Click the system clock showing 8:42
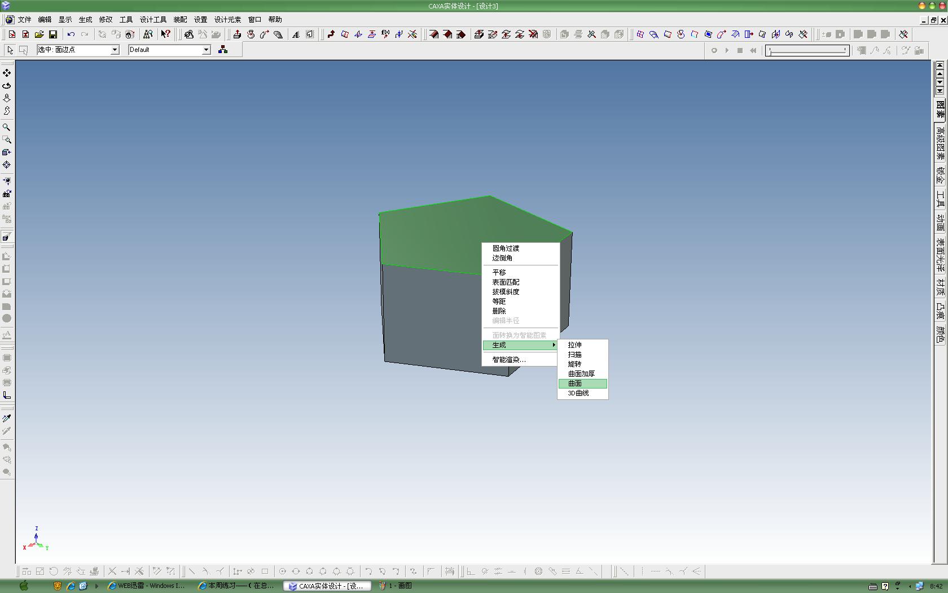 tap(936, 586)
